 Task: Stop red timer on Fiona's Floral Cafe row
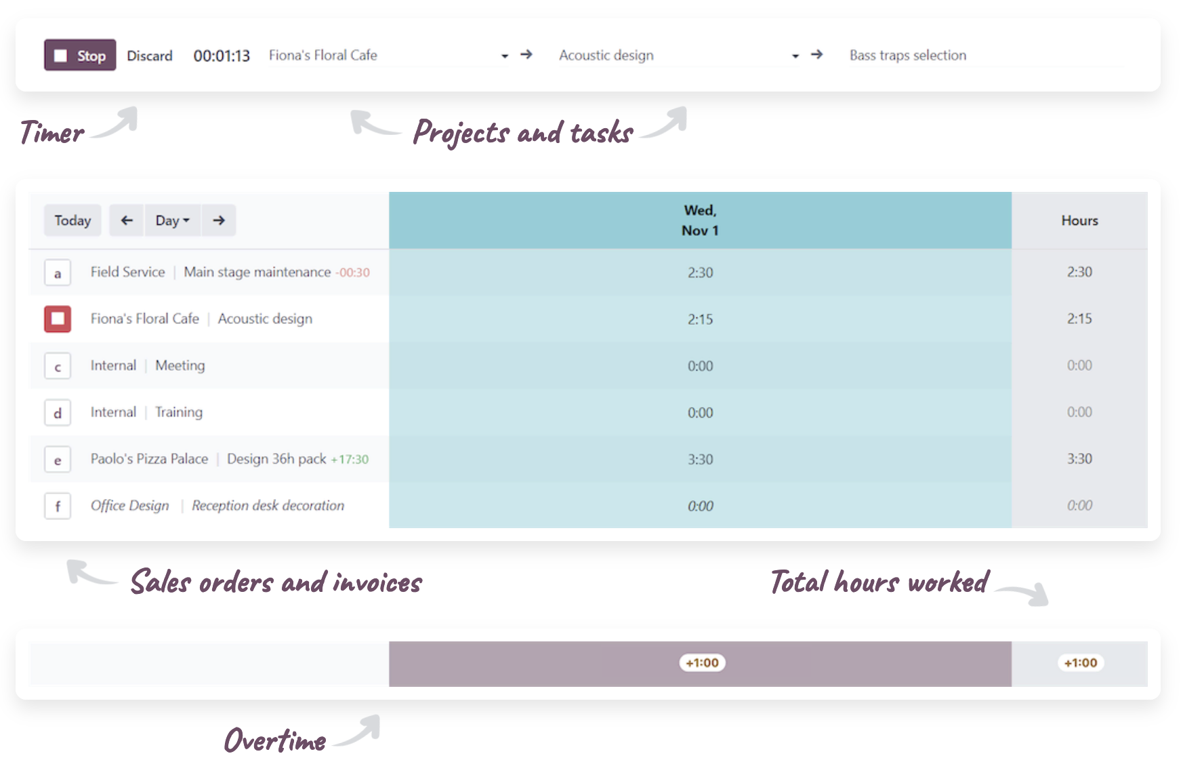tap(58, 319)
